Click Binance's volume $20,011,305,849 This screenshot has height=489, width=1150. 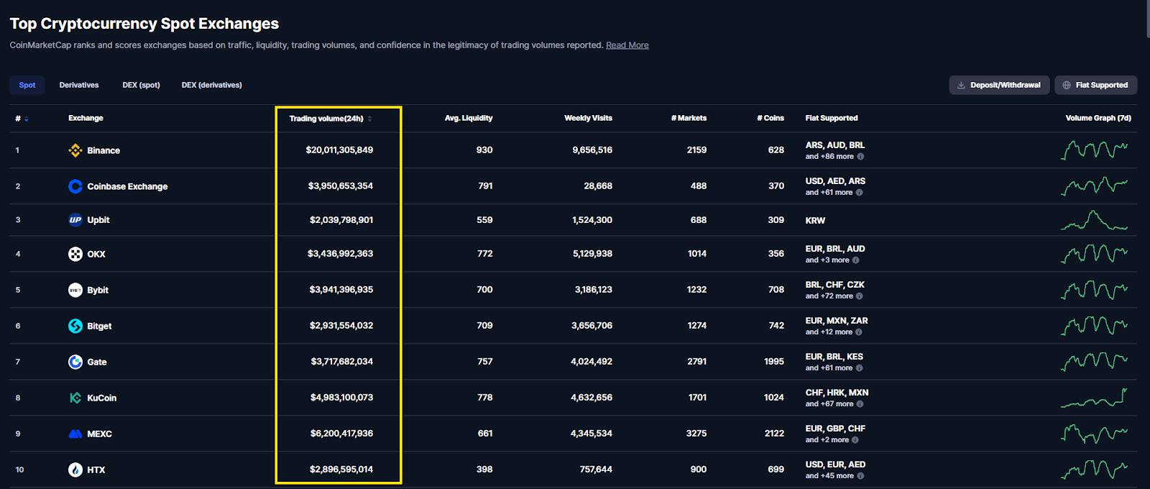[x=339, y=150]
